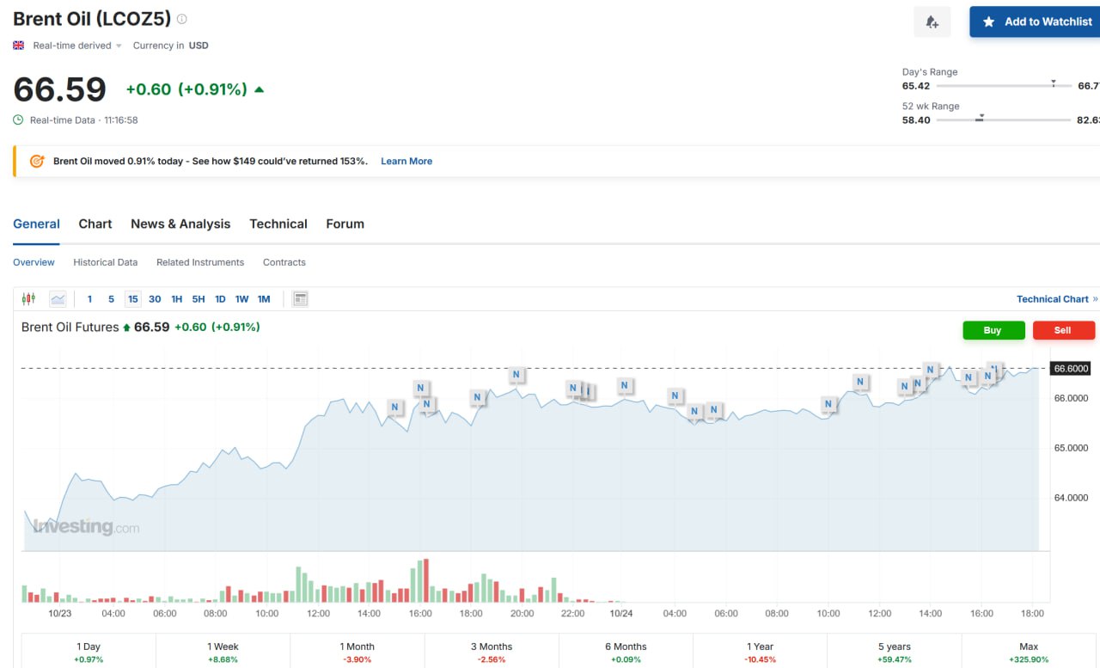Click the clock icon beside Real-time Data

pos(19,120)
